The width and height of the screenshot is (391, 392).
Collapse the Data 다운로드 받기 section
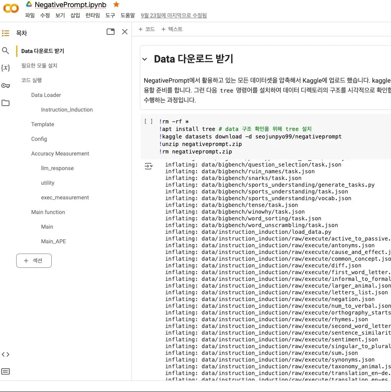point(145,59)
